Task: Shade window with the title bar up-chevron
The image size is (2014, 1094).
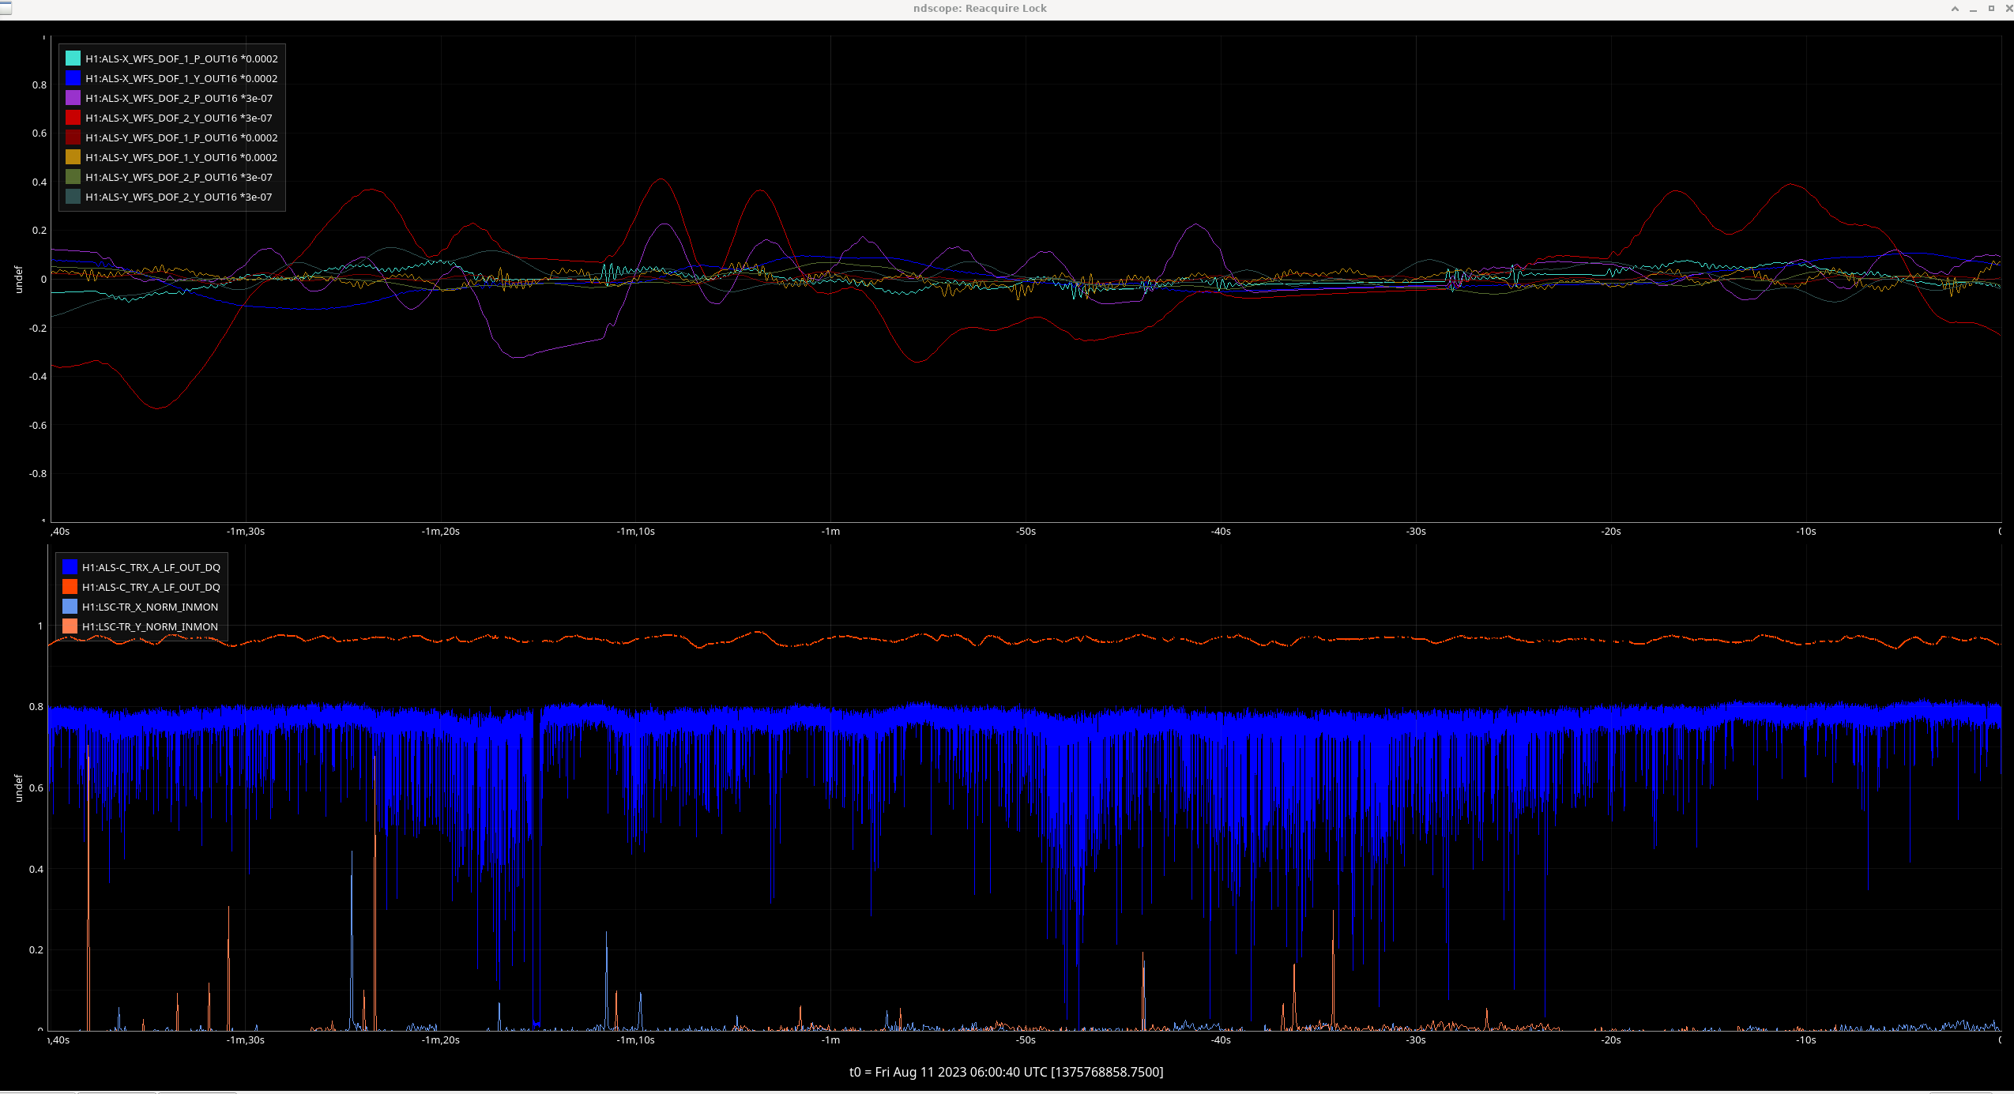Action: [x=1955, y=9]
